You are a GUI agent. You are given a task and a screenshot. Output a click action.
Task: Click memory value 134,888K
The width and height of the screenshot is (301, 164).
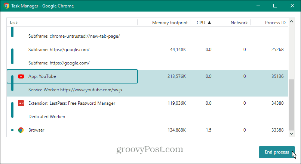coord(176,130)
